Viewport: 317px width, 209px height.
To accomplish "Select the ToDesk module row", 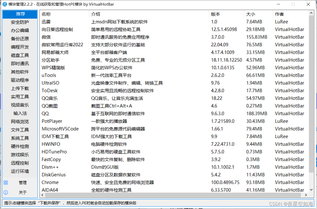I will tap(174, 90).
